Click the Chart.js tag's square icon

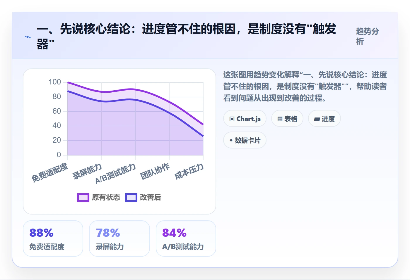point(232,119)
